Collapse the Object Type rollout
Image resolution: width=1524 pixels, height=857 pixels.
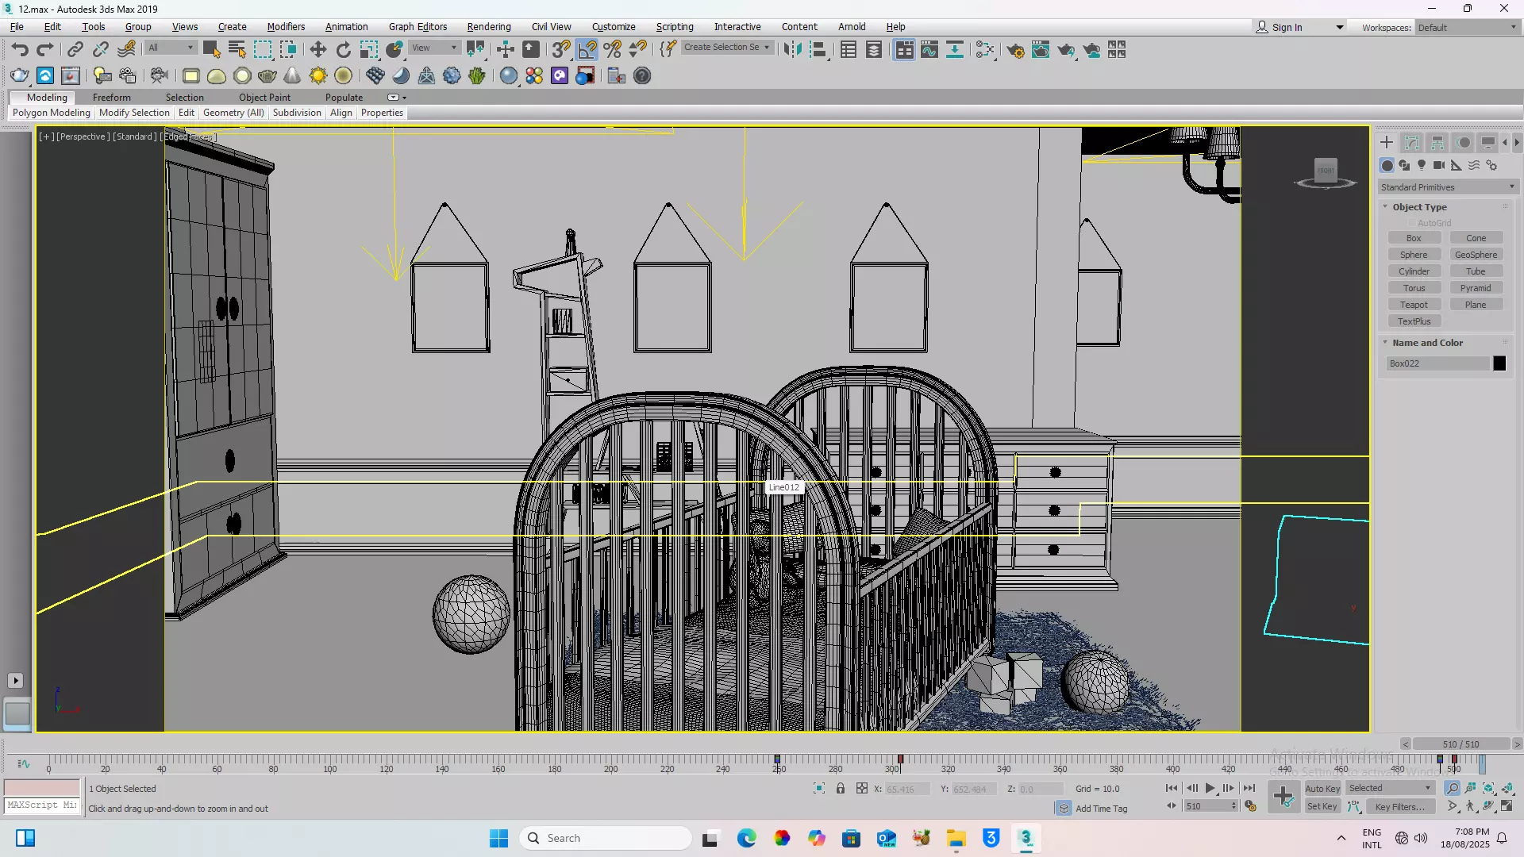[x=1419, y=207]
